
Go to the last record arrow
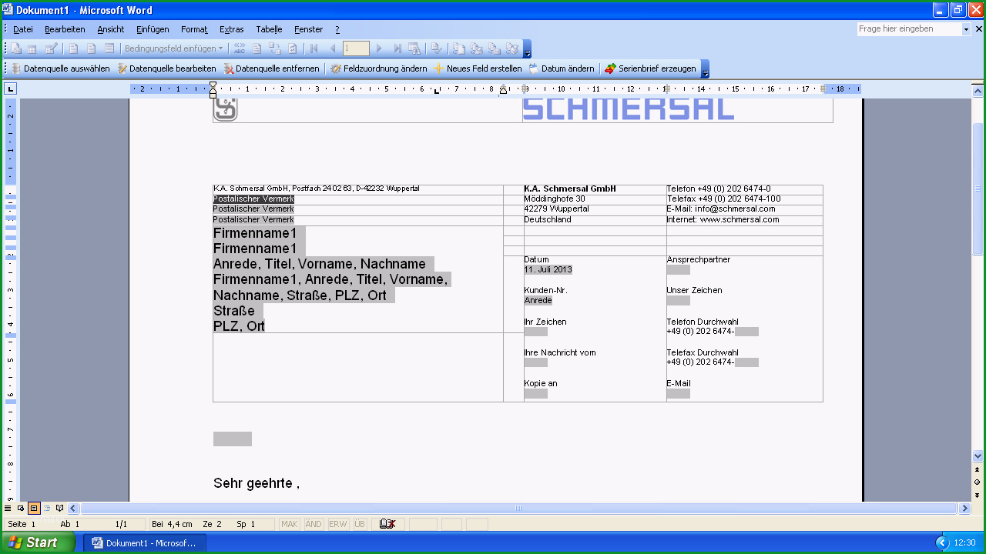(x=397, y=48)
